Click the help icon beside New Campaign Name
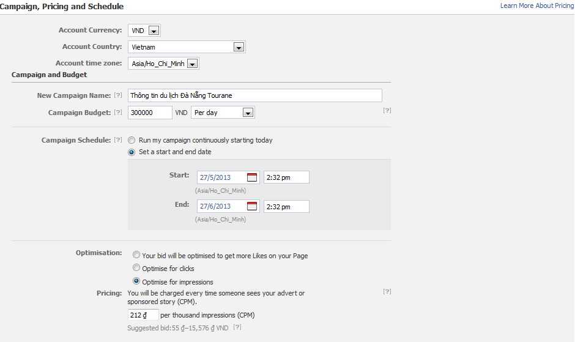Image resolution: width=575 pixels, height=342 pixels. tap(118, 95)
